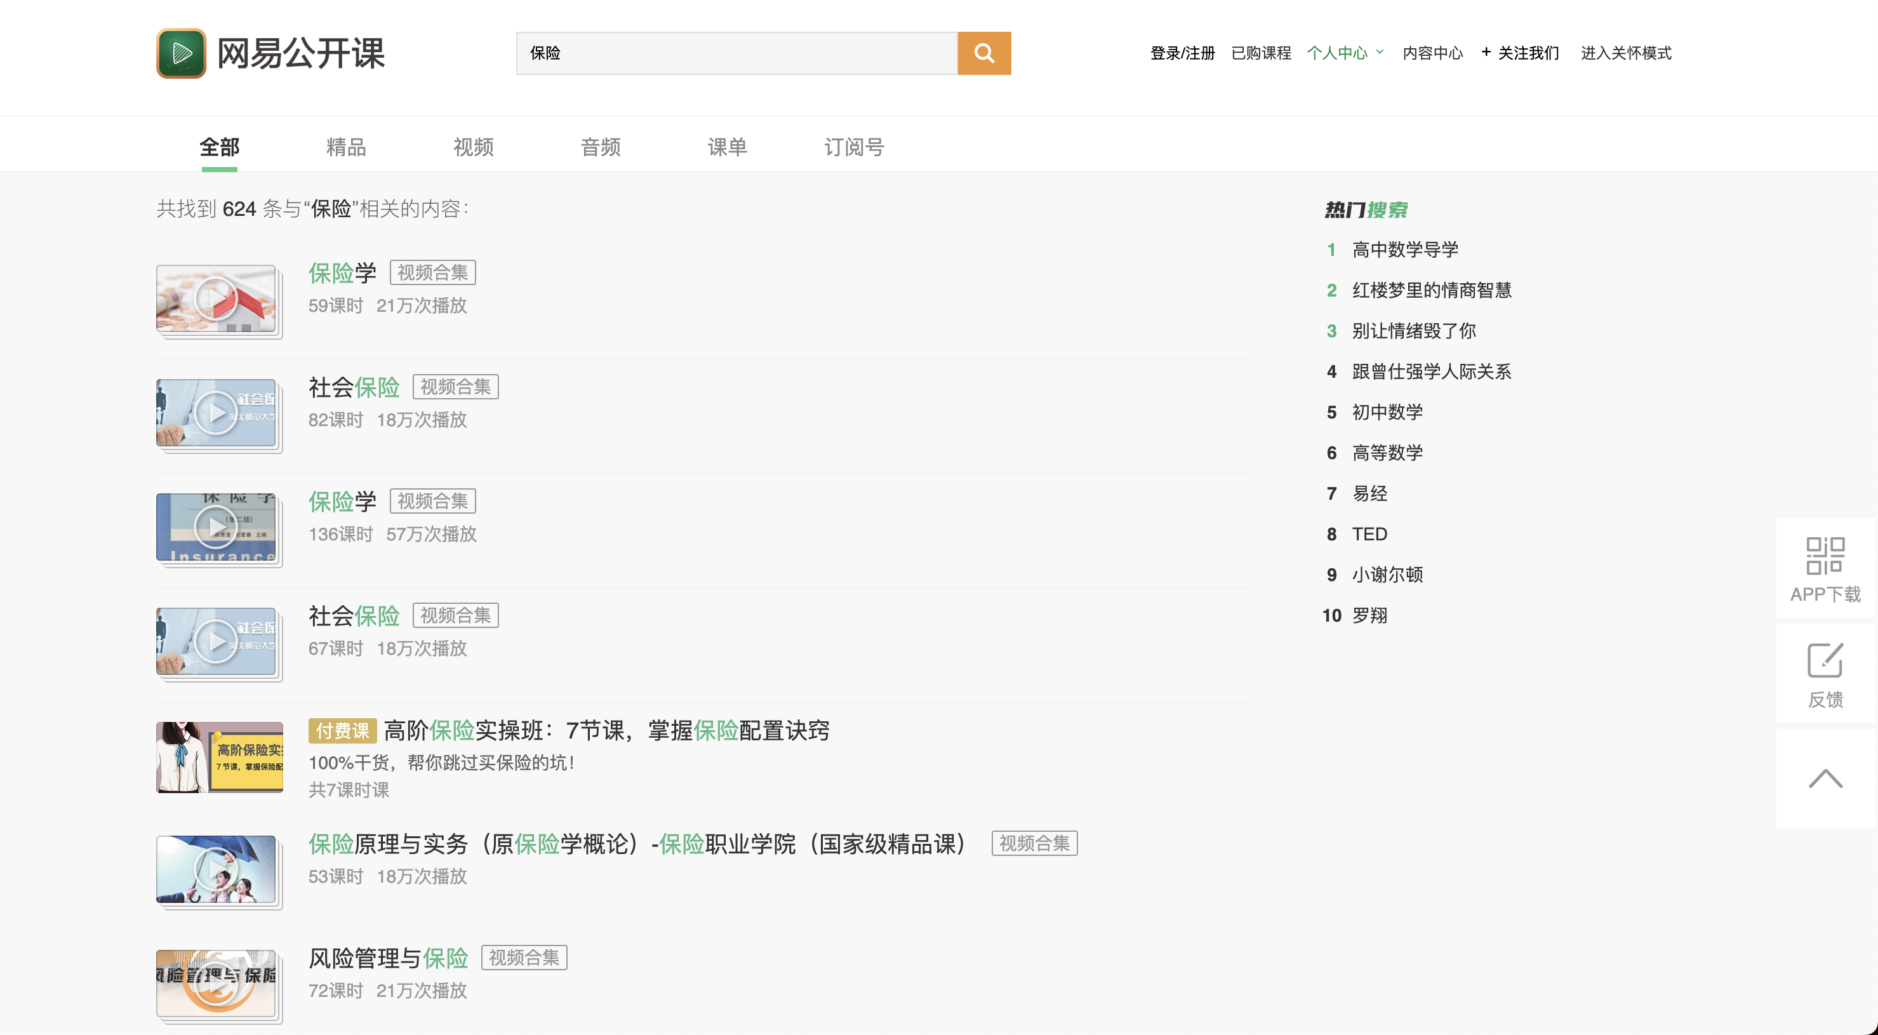This screenshot has width=1878, height=1035.
Task: Click the plus icon beside 关注我们
Action: click(1486, 52)
